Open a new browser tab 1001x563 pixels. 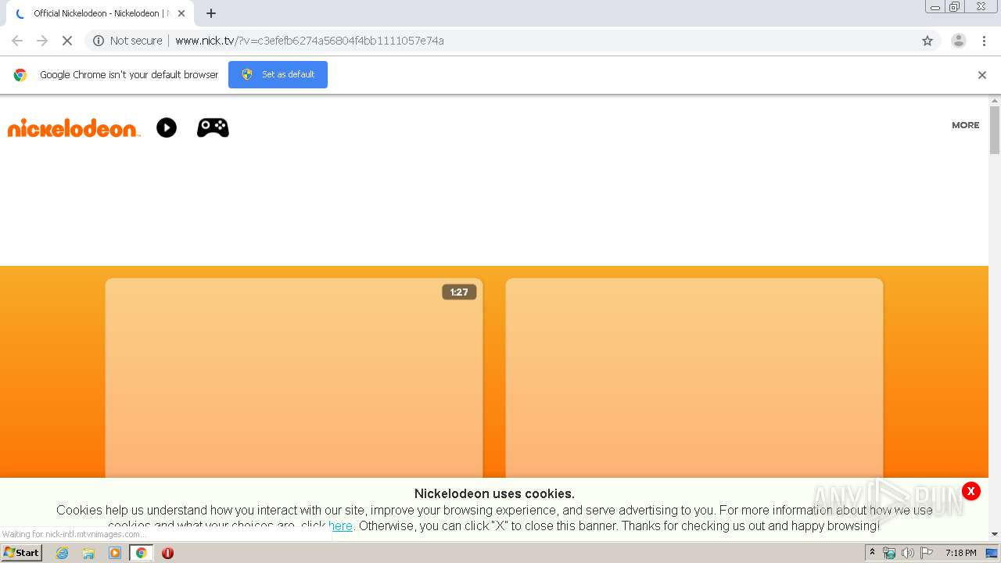pyautogui.click(x=211, y=13)
